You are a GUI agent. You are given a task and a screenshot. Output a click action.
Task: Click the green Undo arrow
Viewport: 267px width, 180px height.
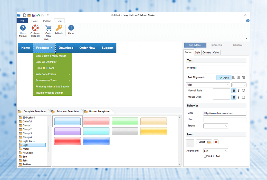[38, 15]
